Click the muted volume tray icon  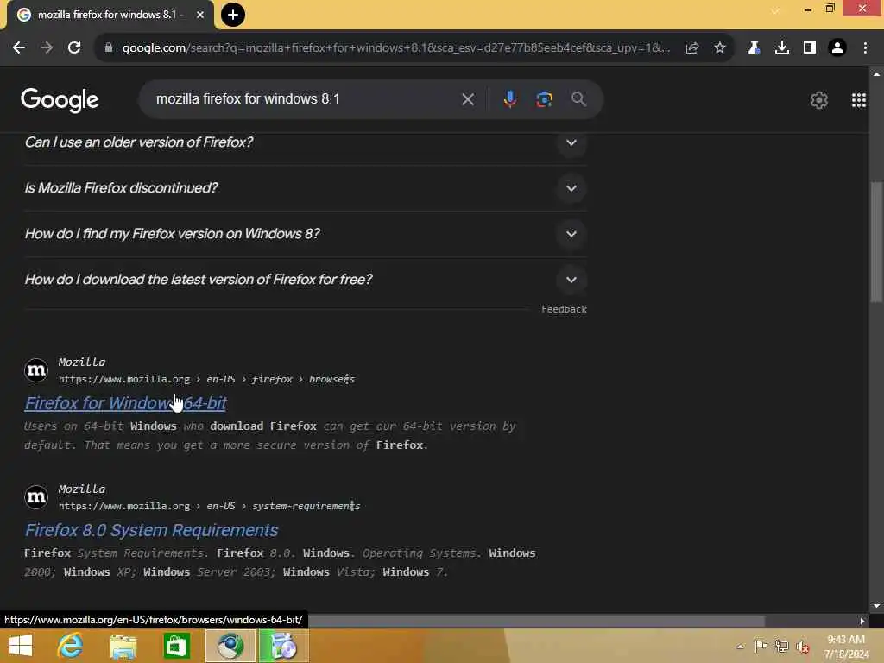click(803, 647)
